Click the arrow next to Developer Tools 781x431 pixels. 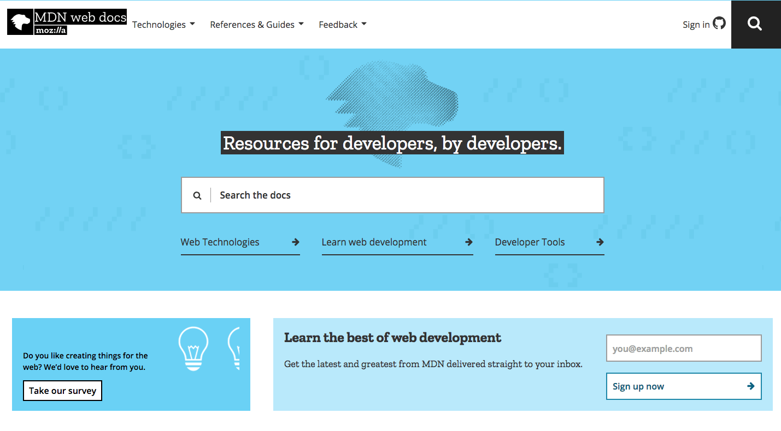tap(600, 242)
